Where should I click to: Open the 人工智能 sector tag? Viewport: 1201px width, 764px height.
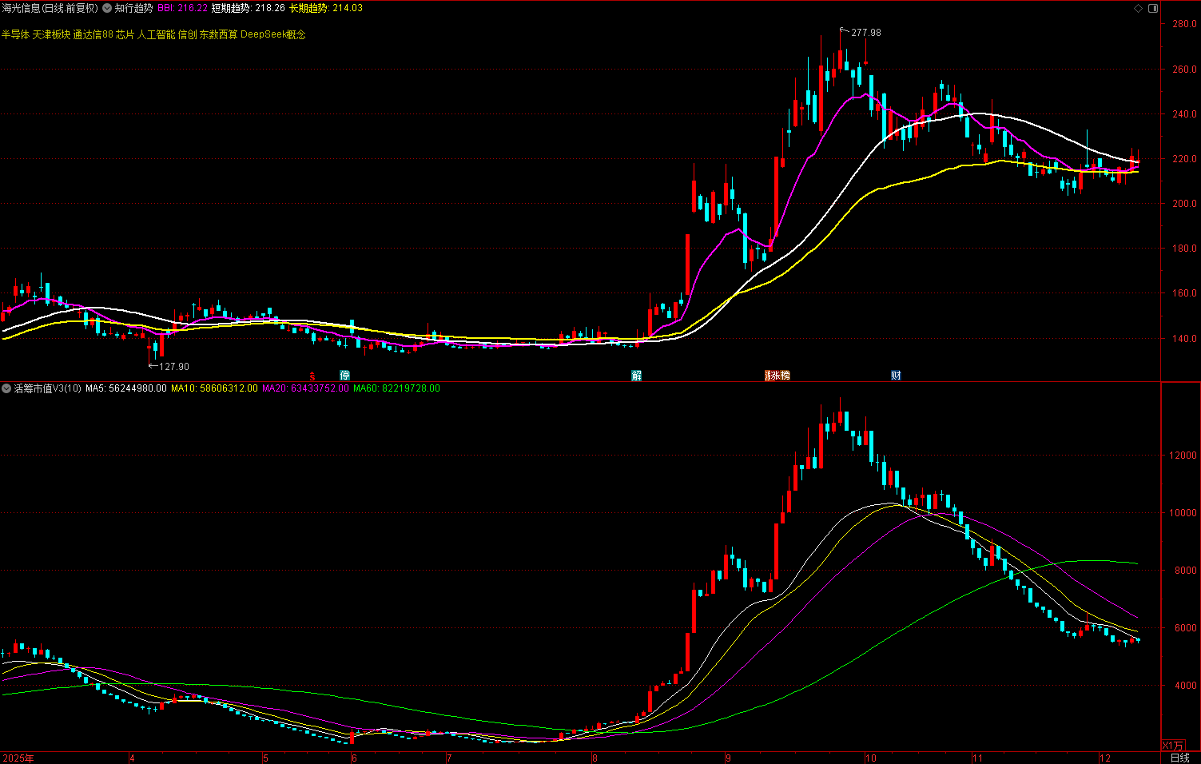pos(156,34)
